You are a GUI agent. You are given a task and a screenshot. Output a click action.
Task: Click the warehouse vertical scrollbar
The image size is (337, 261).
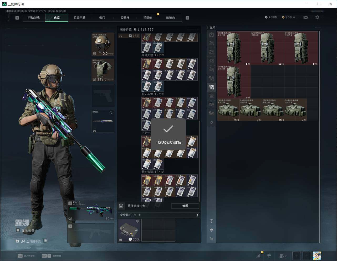click(x=319, y=137)
